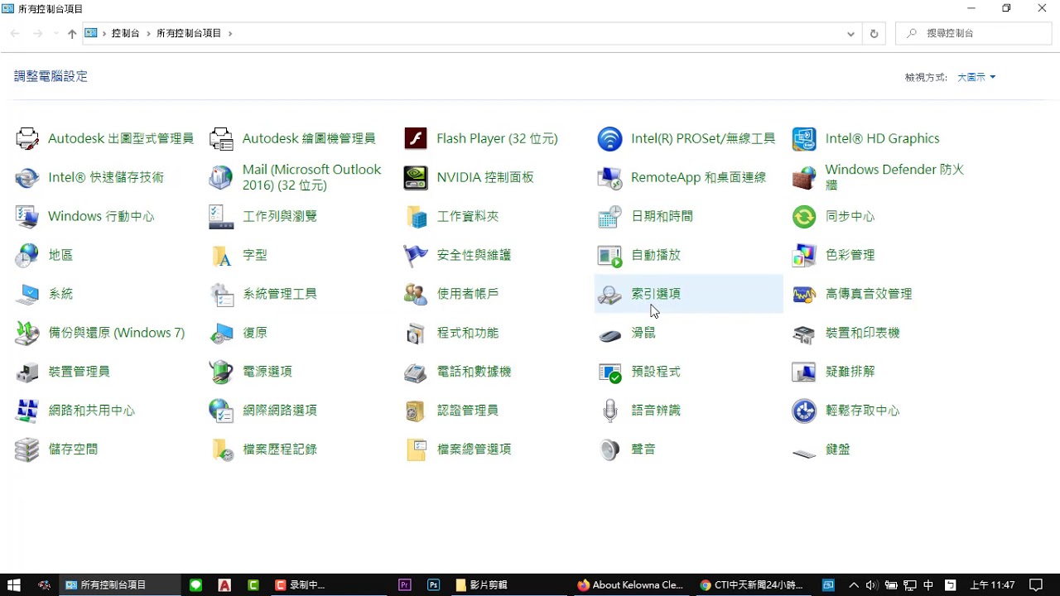Expand the chevron after 所有控制台項目 breadcrumb

(230, 34)
